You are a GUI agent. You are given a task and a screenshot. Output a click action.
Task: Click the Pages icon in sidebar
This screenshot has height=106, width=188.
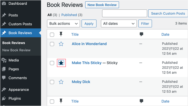tap(4, 69)
